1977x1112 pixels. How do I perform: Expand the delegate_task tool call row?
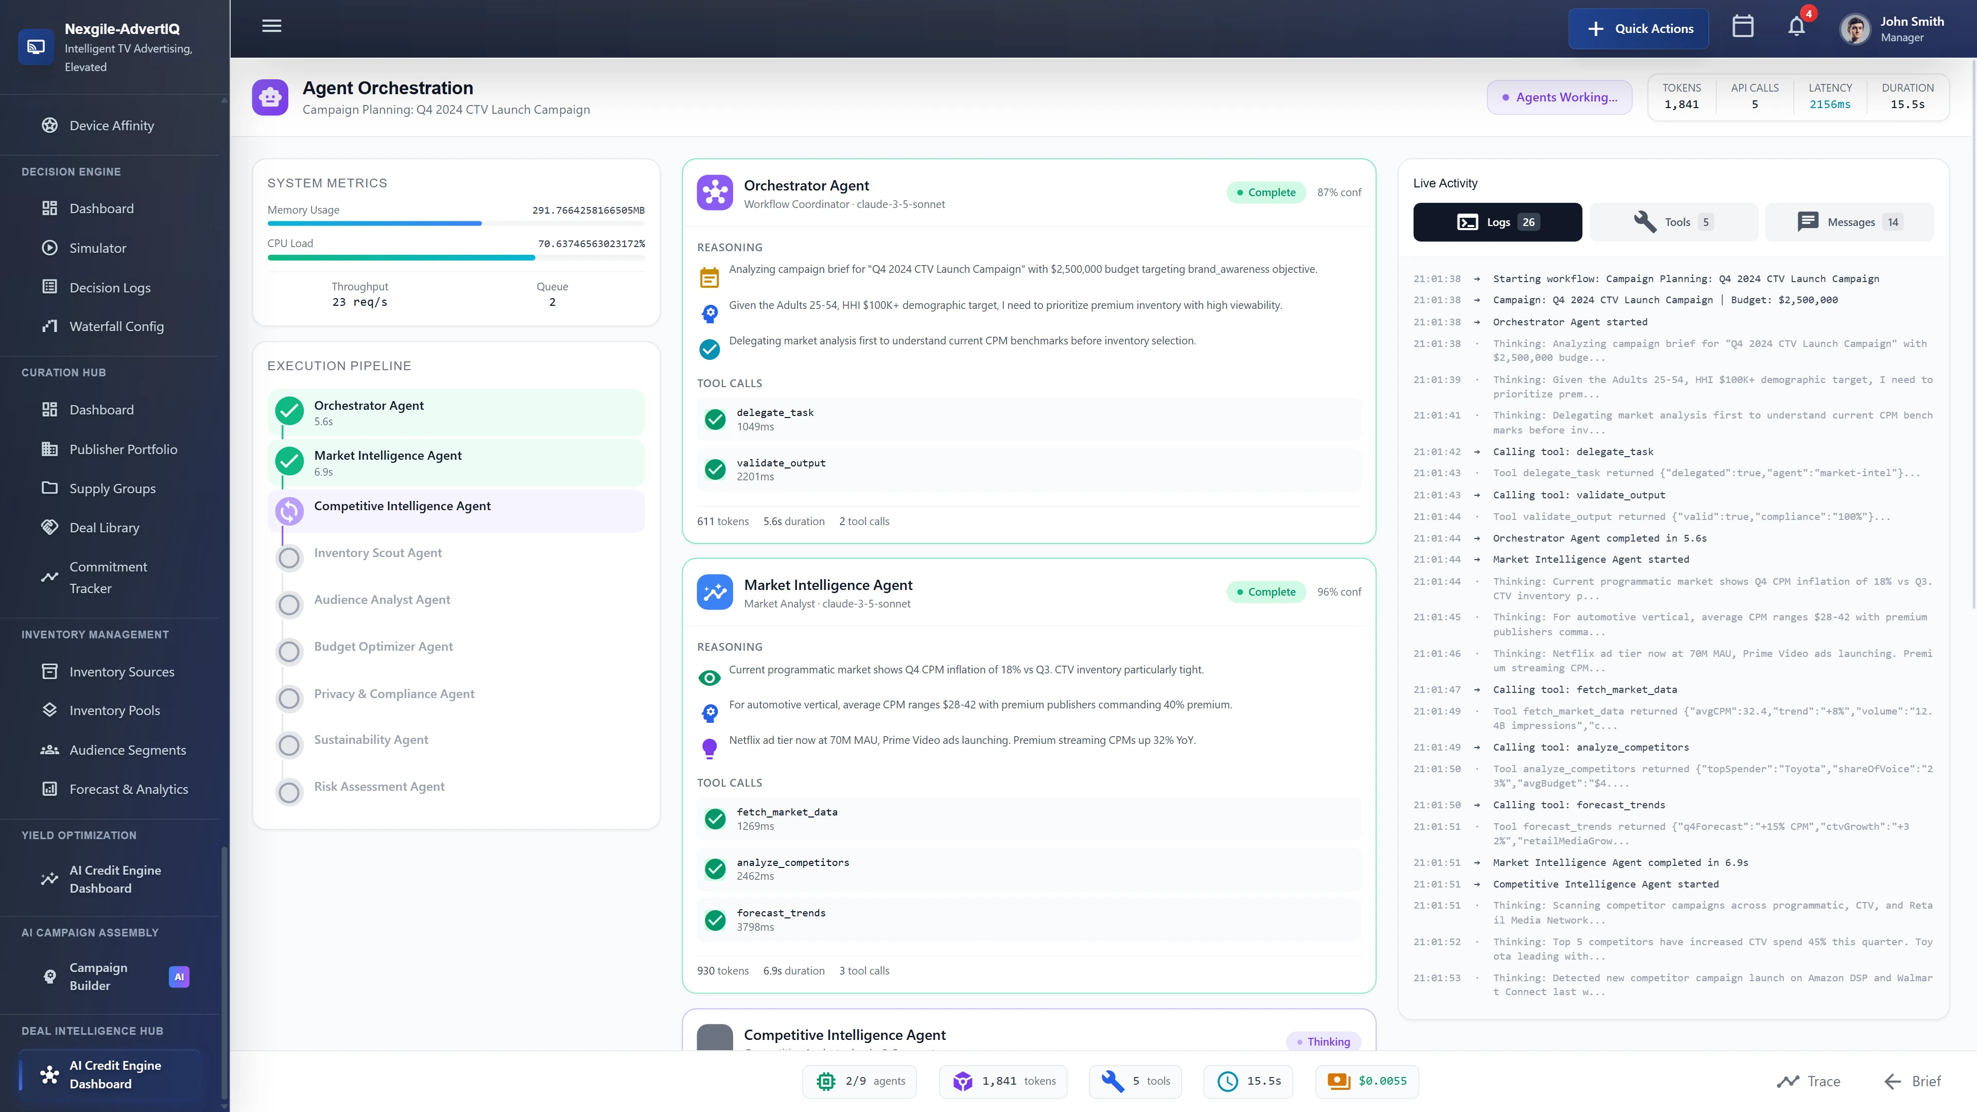(x=1029, y=419)
